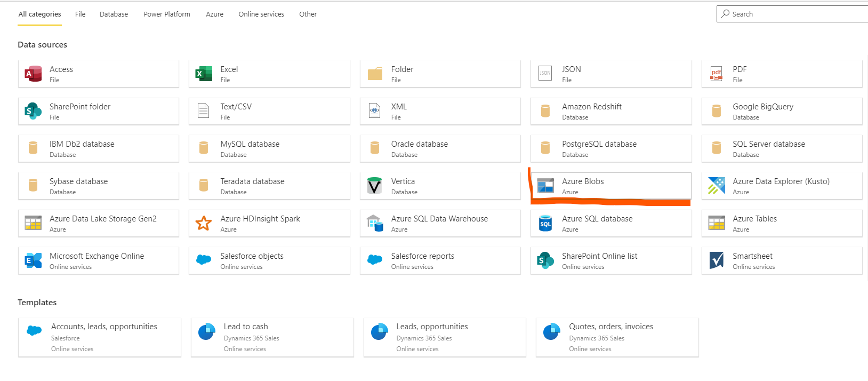Click the Azure Data Lake Storage Gen2 icon
The image size is (868, 381).
[33, 223]
